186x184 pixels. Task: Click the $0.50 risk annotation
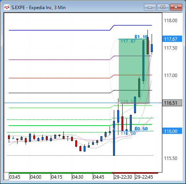tap(141, 129)
